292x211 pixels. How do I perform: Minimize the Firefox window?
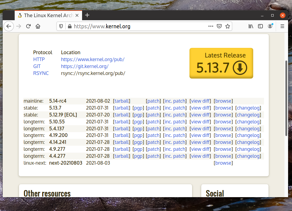(x=262, y=15)
